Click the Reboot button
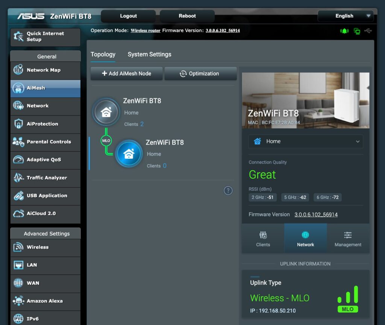385x325 pixels. pos(187,16)
